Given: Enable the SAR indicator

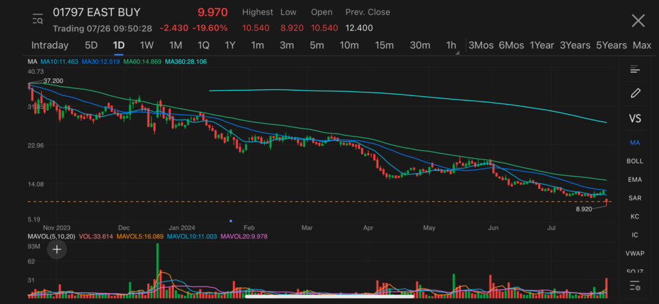Looking at the screenshot, I should click(x=635, y=198).
